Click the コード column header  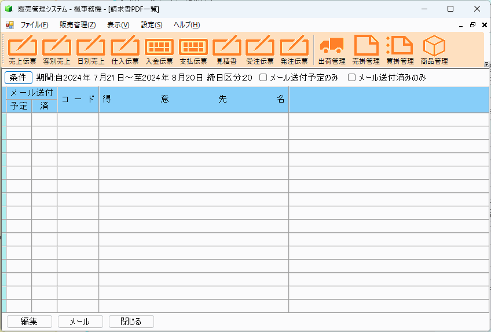click(x=78, y=100)
